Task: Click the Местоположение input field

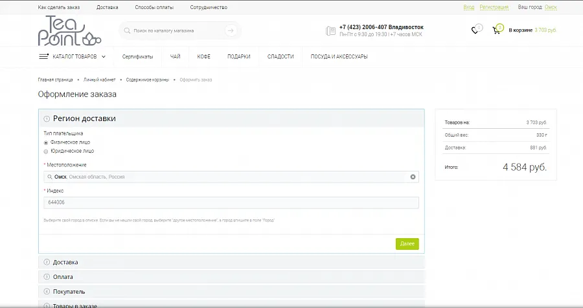Action: pos(231,177)
